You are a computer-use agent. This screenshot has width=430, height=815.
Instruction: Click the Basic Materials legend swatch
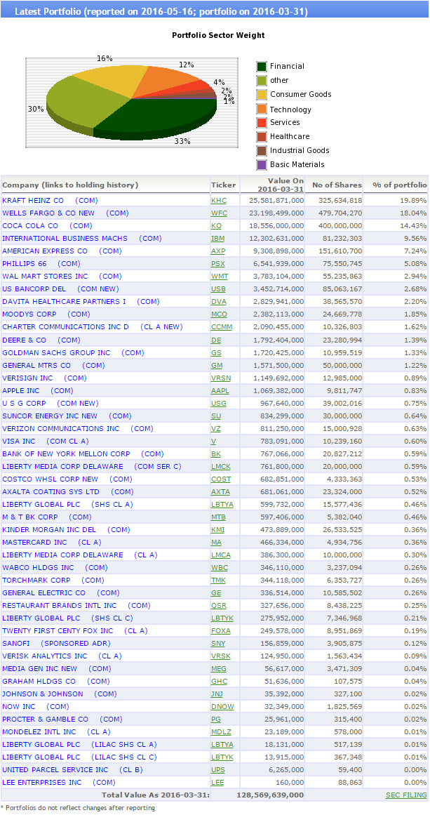pos(261,165)
